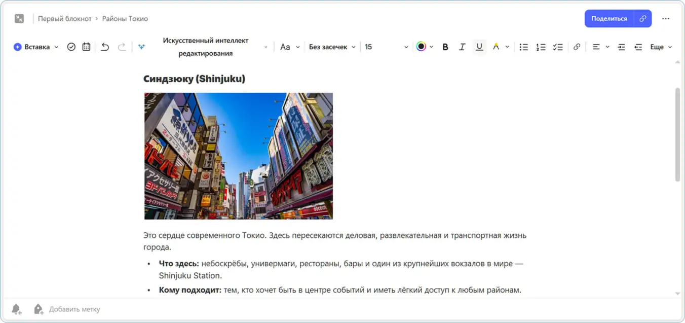Toggle bold formatting
This screenshot has width=685, height=323.
point(445,47)
